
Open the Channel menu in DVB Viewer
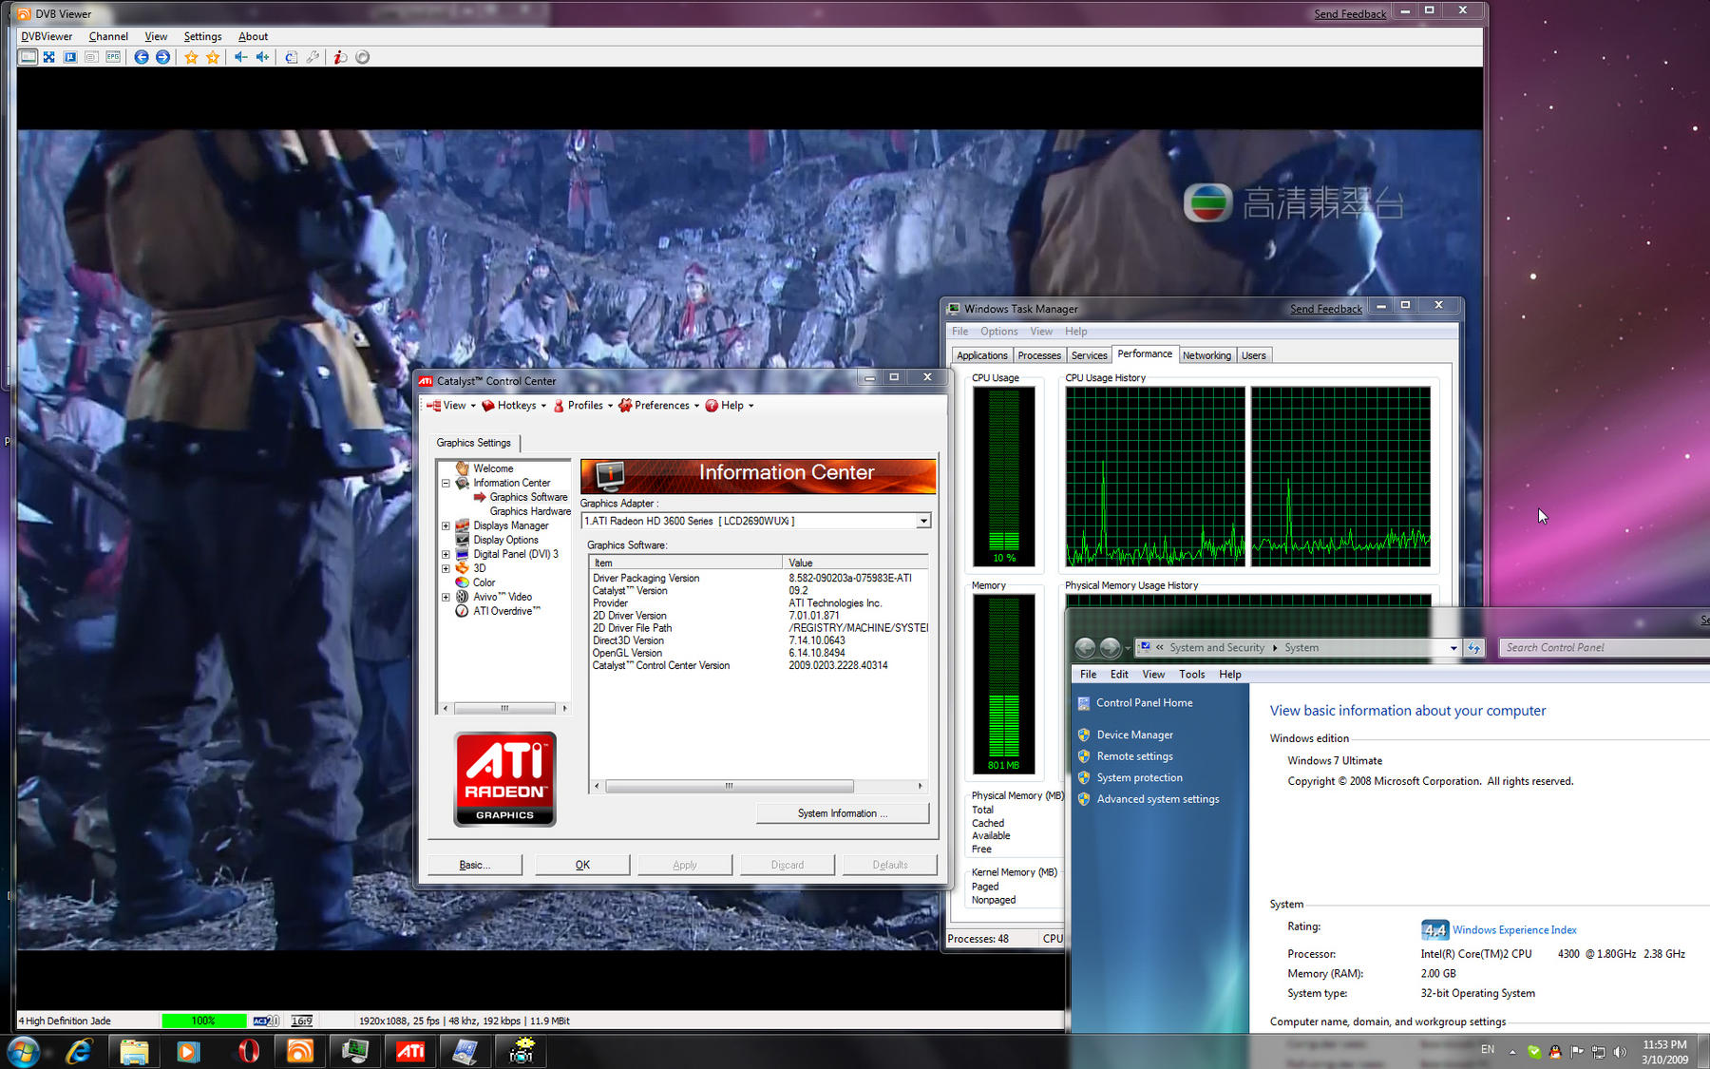(x=108, y=36)
